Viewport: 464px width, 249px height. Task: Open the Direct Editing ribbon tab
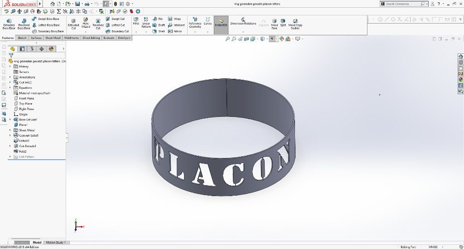point(91,38)
